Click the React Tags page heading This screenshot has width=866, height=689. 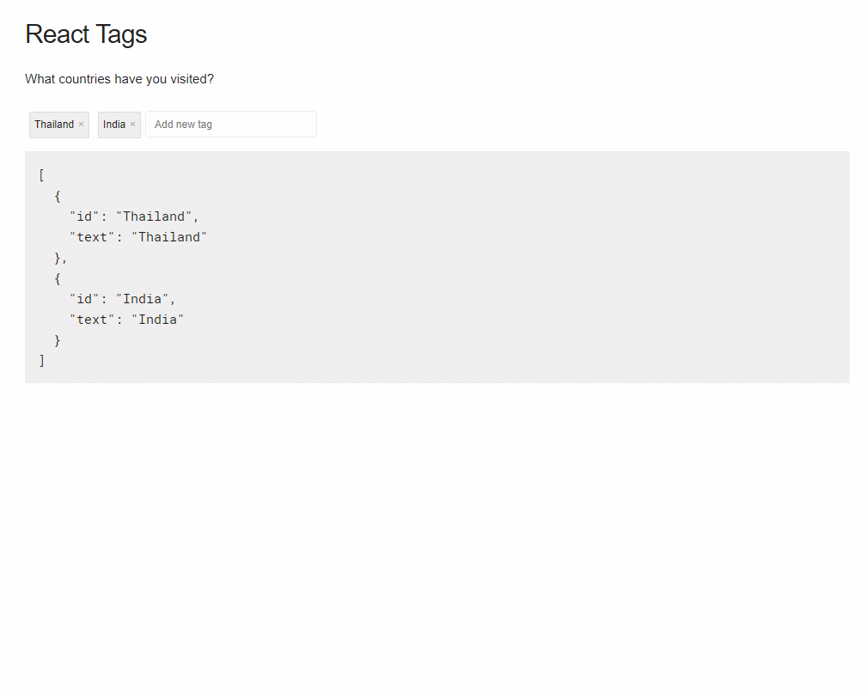click(86, 34)
